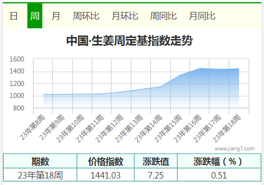Click the 涨跌幅（%） column header
The image size is (264, 185).
click(x=219, y=161)
